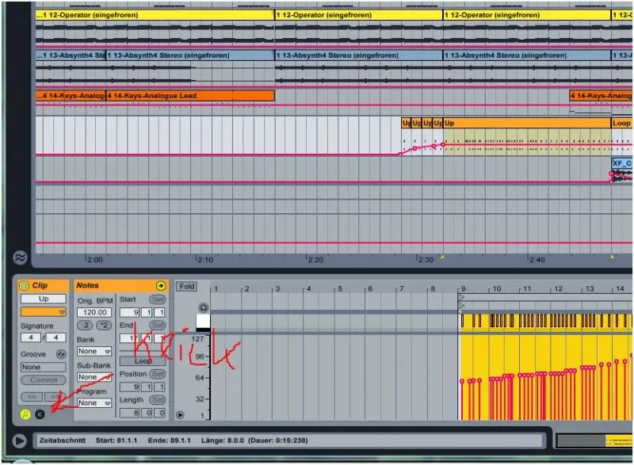The image size is (634, 465).
Task: Toggle the Envelopes box show button
Action: click(x=40, y=414)
